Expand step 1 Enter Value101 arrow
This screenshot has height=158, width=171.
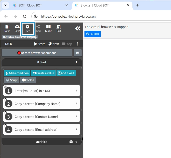[76, 91]
